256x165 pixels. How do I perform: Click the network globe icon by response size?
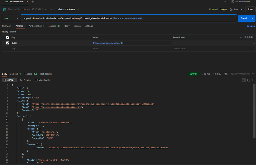[x=226, y=74]
